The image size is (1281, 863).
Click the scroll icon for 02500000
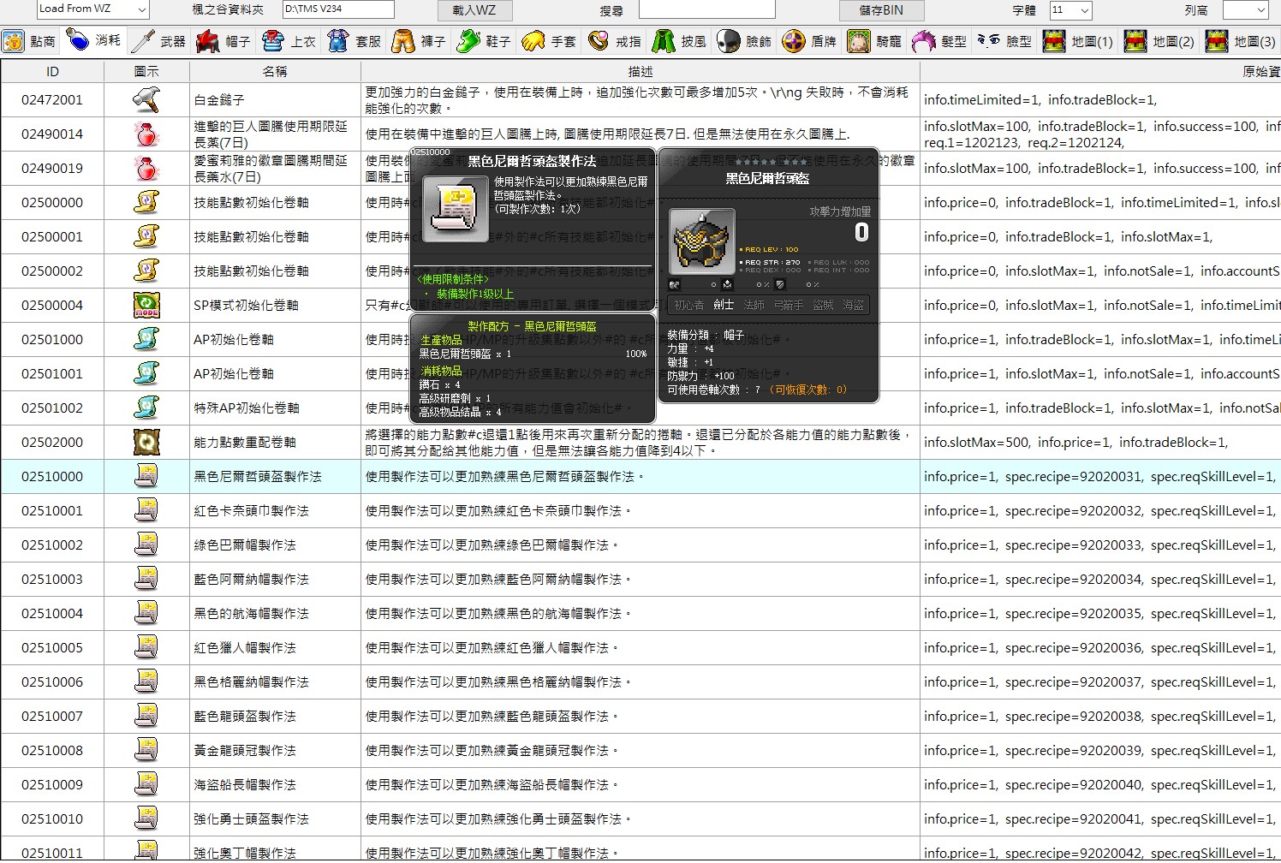point(146,203)
